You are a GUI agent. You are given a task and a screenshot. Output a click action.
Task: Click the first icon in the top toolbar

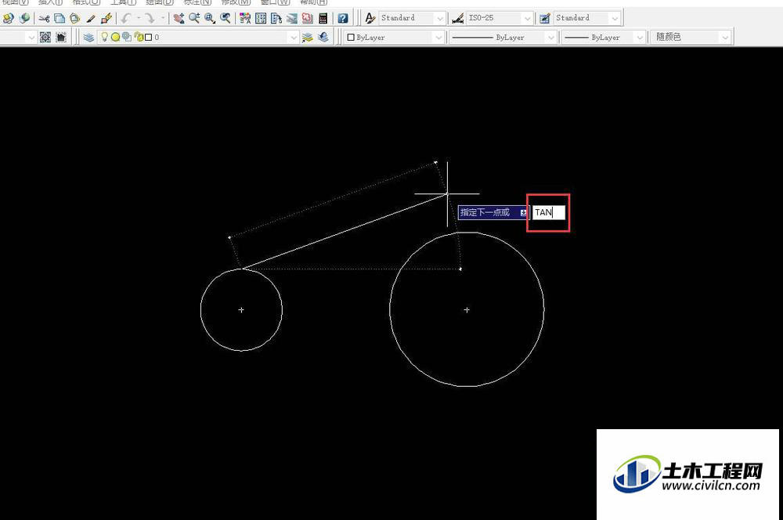pyautogui.click(x=8, y=19)
